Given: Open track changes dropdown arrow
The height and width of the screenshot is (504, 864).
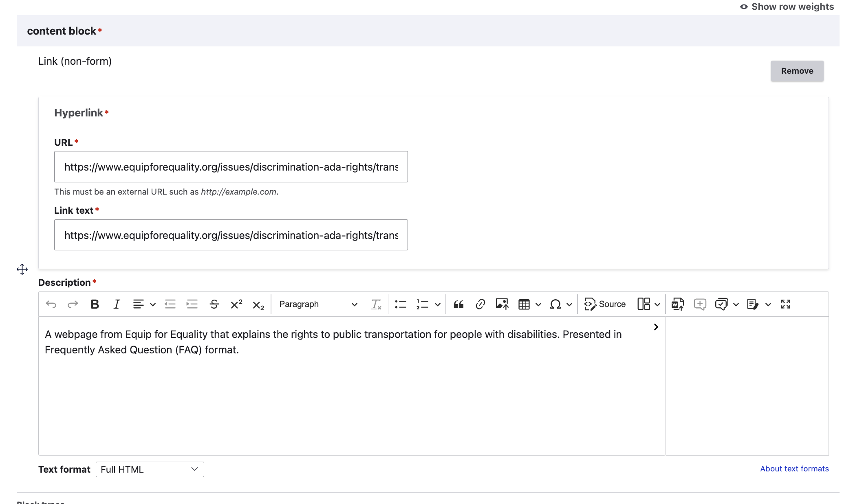Looking at the screenshot, I should click(x=768, y=304).
